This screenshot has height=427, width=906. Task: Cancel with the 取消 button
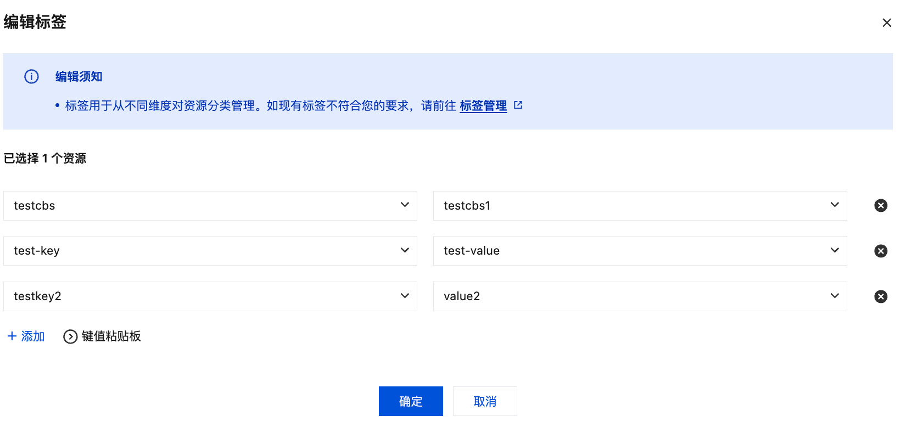tap(485, 401)
